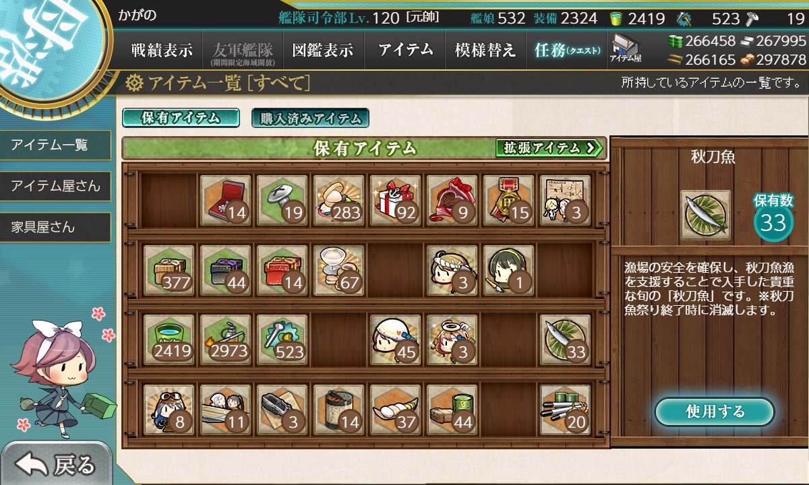This screenshot has width=809, height=485.
Task: Open 家具屋さん in the sidebar
Action: 55,227
